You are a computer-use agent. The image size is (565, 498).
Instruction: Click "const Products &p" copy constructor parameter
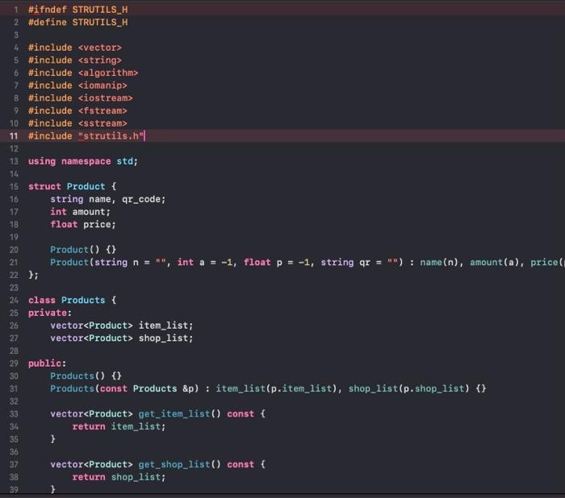pyautogui.click(x=147, y=388)
